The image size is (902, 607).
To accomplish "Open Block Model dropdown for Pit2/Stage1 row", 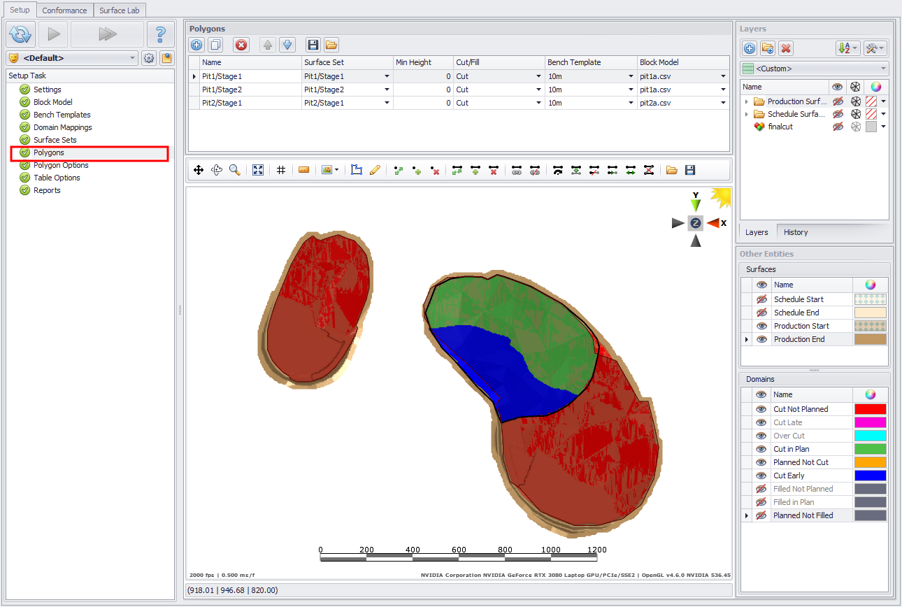I will click(x=723, y=103).
